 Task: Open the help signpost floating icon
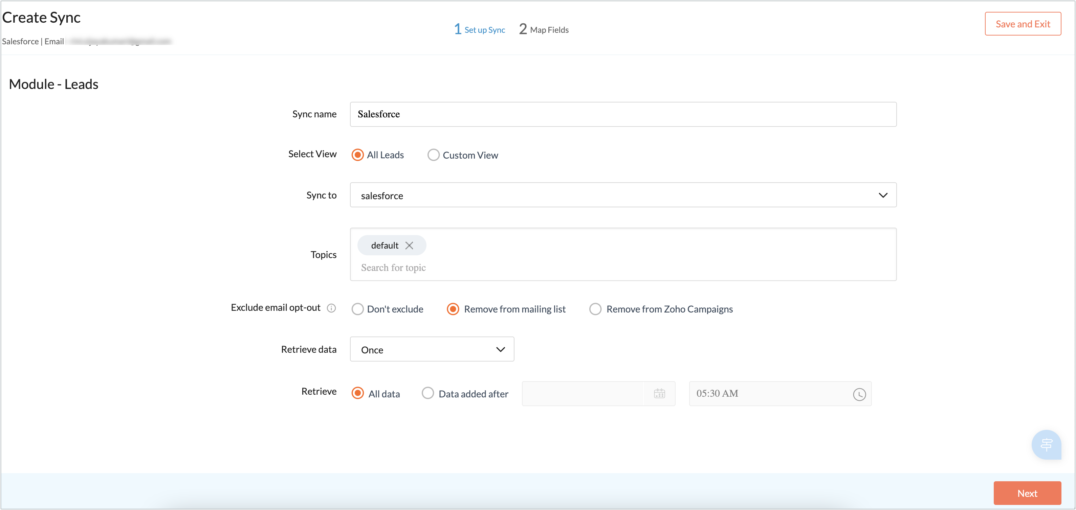click(1046, 444)
